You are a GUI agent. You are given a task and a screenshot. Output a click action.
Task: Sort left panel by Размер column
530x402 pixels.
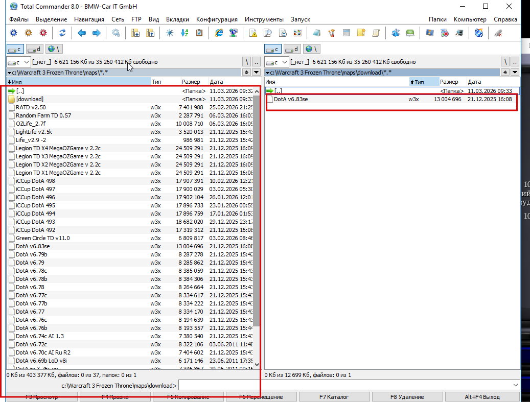(194, 82)
